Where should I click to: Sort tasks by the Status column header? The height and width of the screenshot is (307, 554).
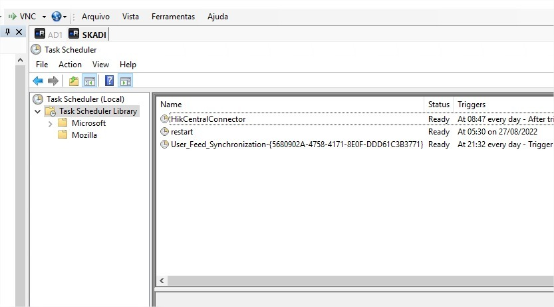(438, 105)
